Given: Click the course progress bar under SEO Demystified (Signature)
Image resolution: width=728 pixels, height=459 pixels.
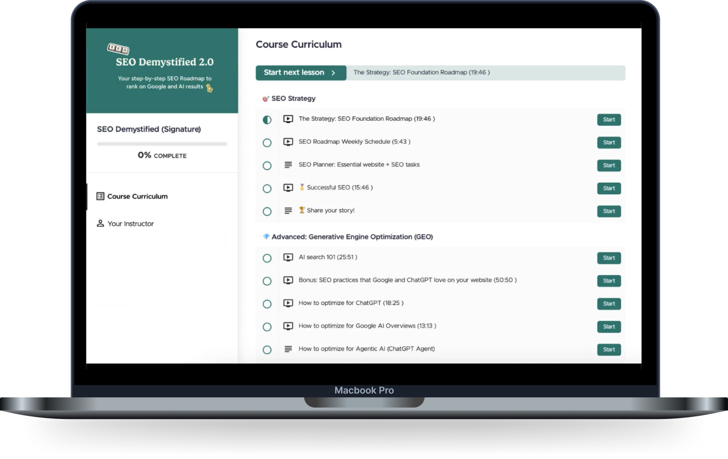Looking at the screenshot, I should [x=162, y=144].
